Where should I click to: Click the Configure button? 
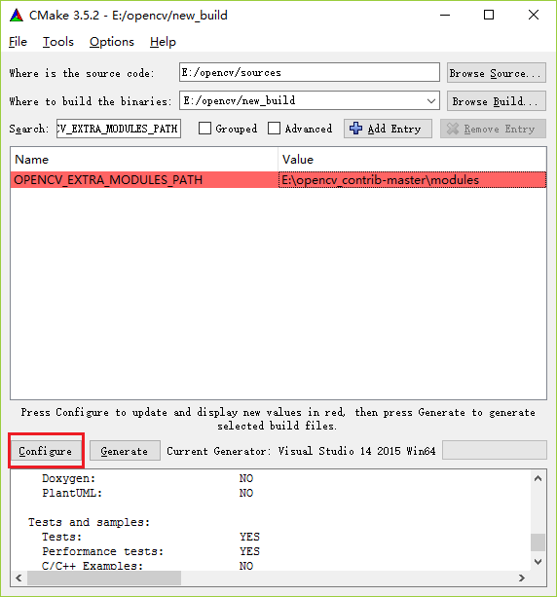(46, 451)
